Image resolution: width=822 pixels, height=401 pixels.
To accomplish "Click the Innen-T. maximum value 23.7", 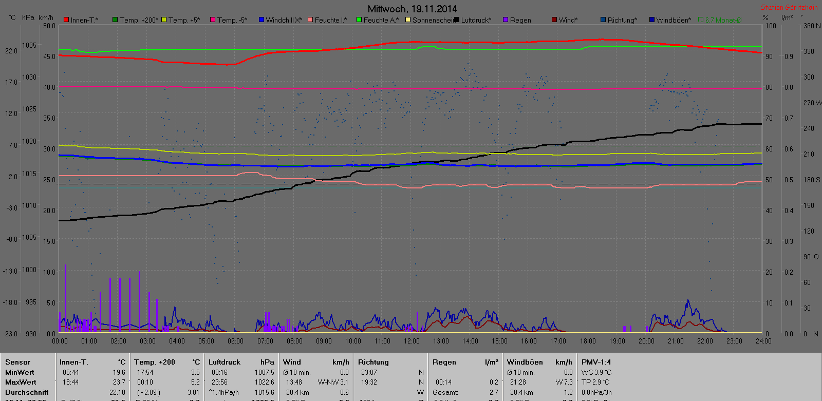I will point(119,382).
